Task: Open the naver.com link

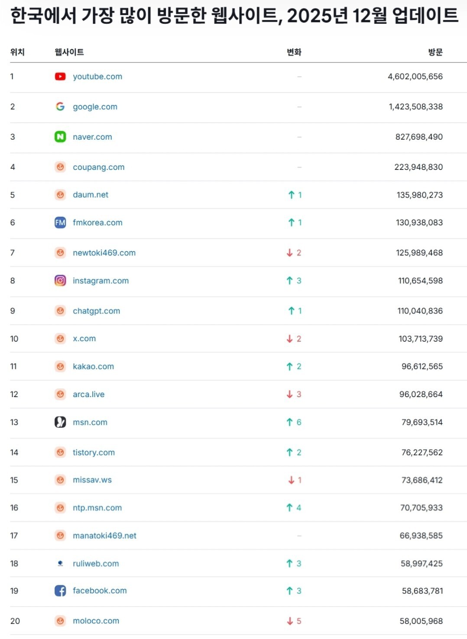Action: coord(92,137)
